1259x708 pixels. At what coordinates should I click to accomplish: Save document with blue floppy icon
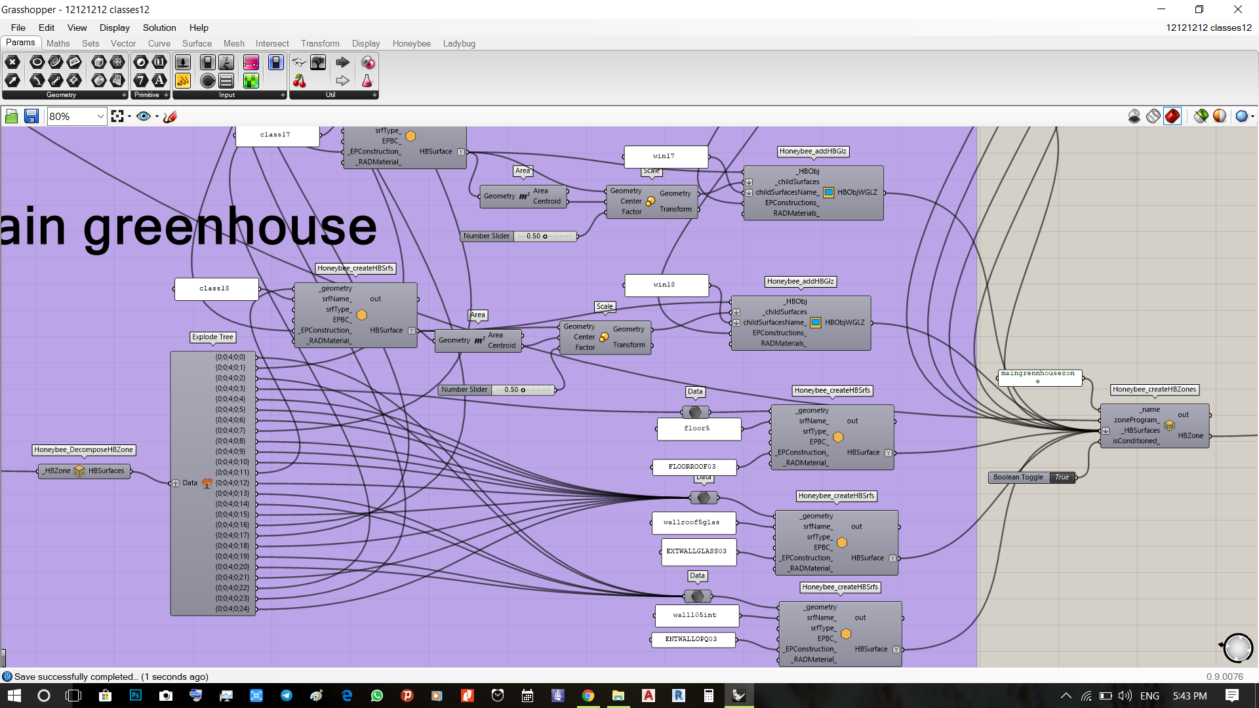[x=31, y=116]
